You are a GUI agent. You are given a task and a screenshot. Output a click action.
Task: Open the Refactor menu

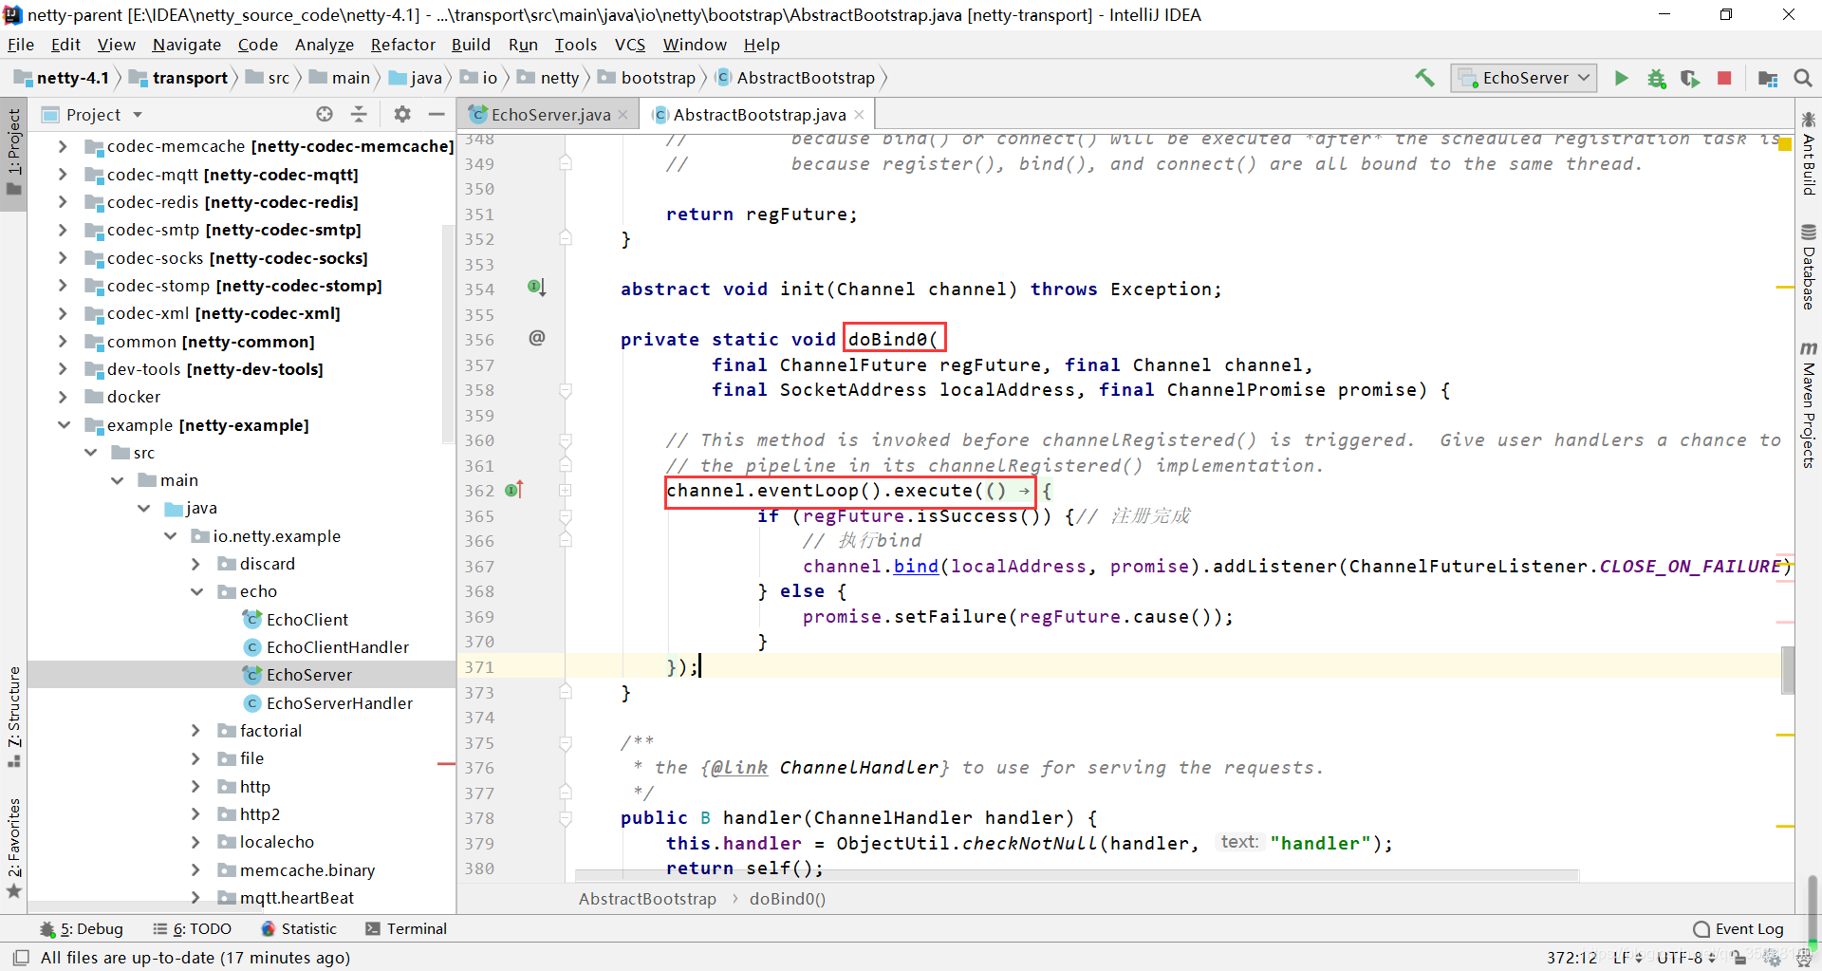(x=403, y=45)
